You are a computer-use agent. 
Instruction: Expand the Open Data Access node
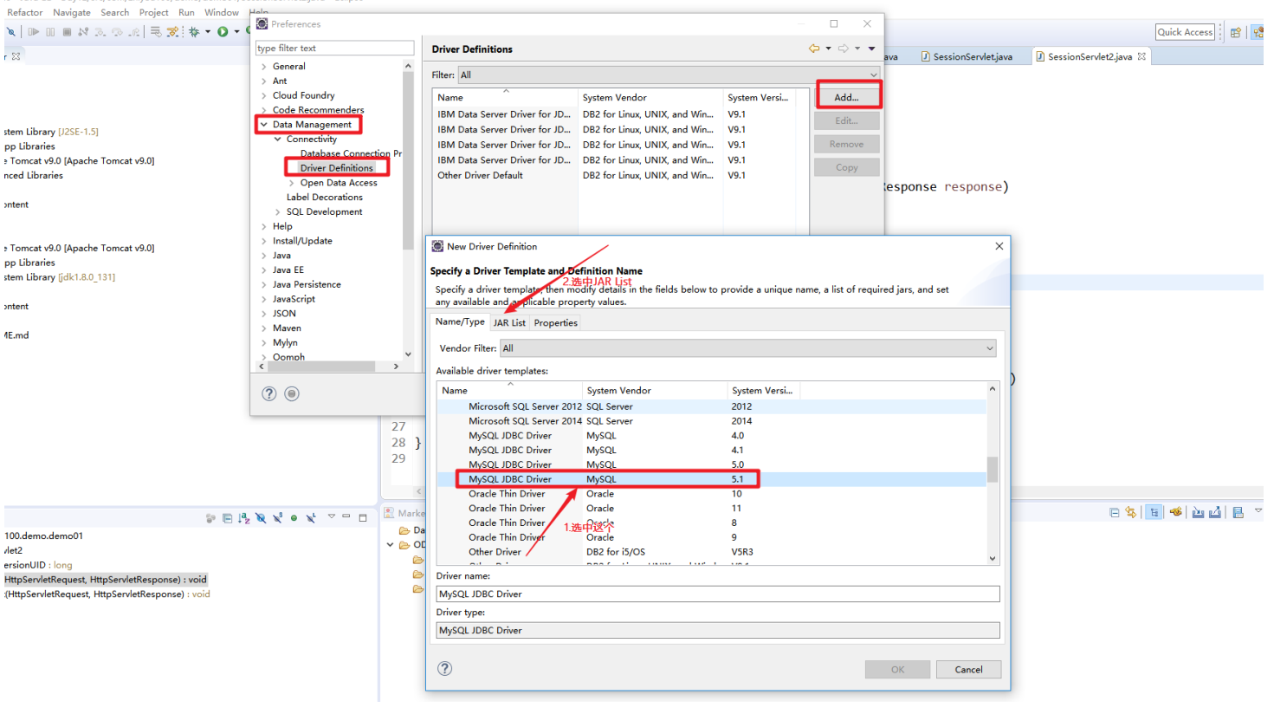[x=292, y=183]
